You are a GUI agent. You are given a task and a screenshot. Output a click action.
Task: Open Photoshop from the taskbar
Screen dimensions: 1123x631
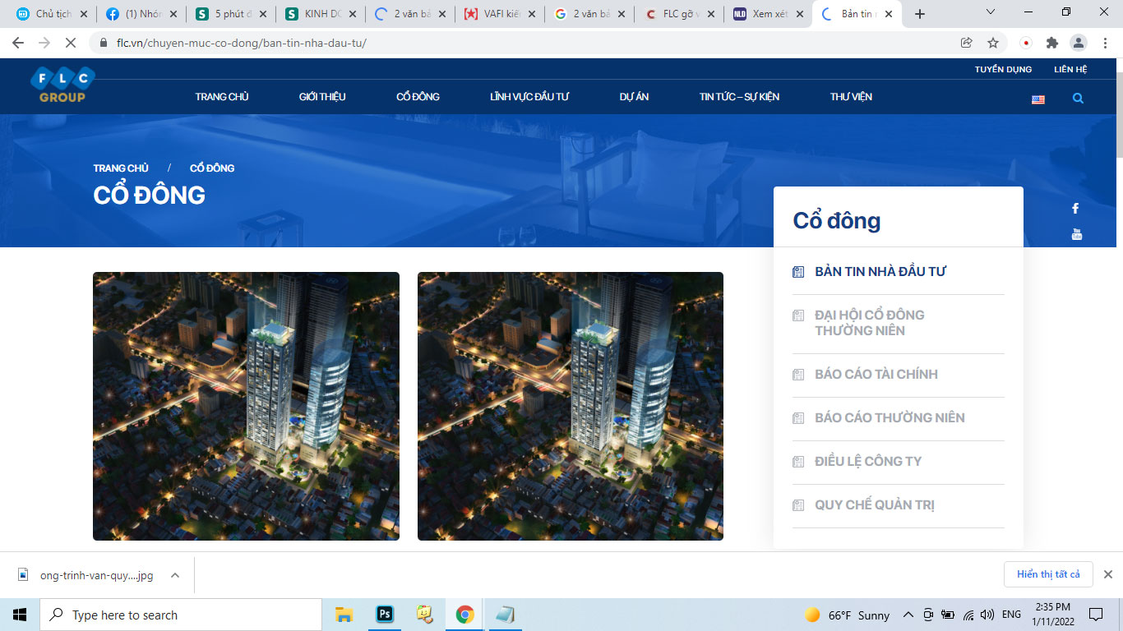[x=385, y=615]
